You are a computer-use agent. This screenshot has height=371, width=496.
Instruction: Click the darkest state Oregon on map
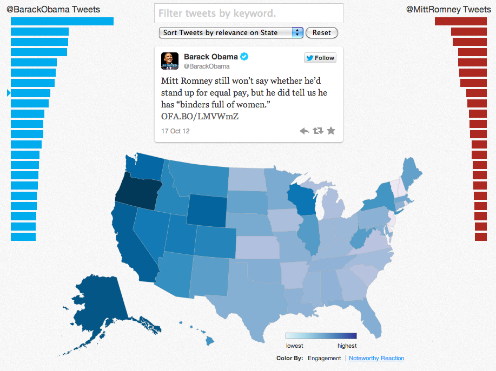click(137, 193)
